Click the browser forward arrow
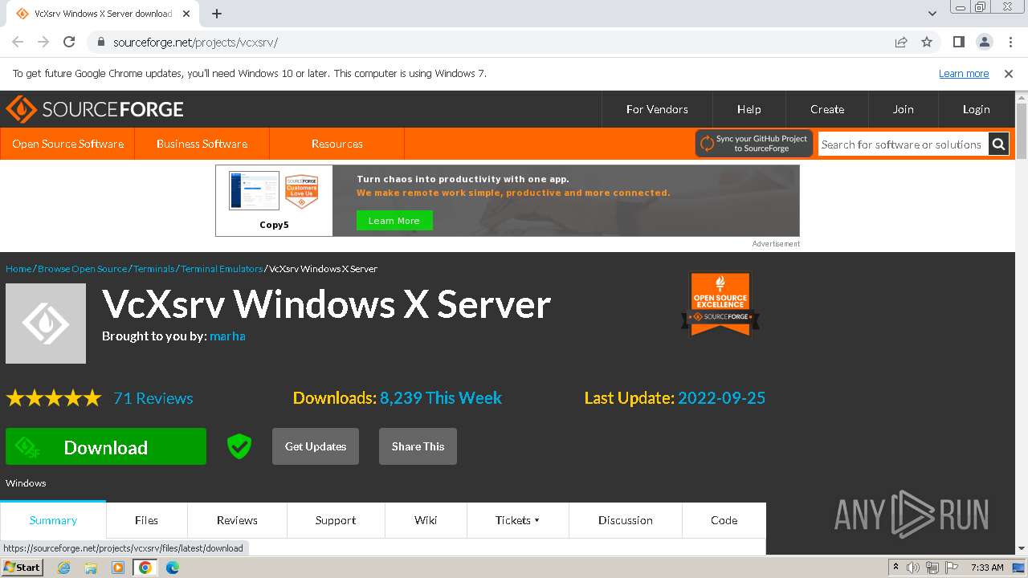This screenshot has width=1028, height=578. pyautogui.click(x=43, y=42)
